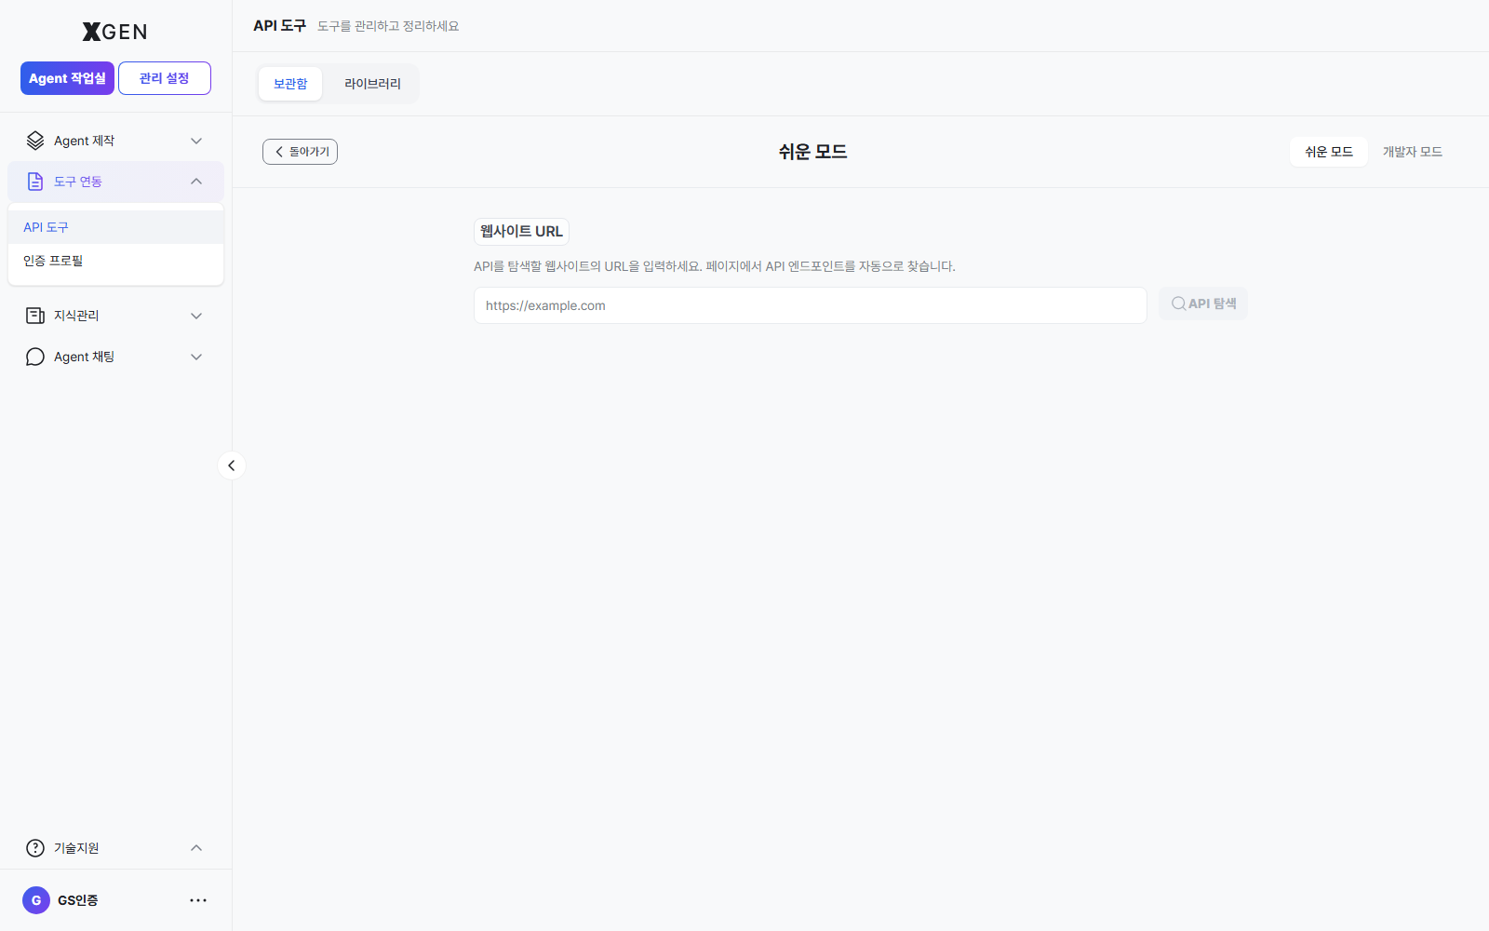The height and width of the screenshot is (931, 1489).
Task: Click the 돌아가기 back button
Action: pyautogui.click(x=300, y=152)
